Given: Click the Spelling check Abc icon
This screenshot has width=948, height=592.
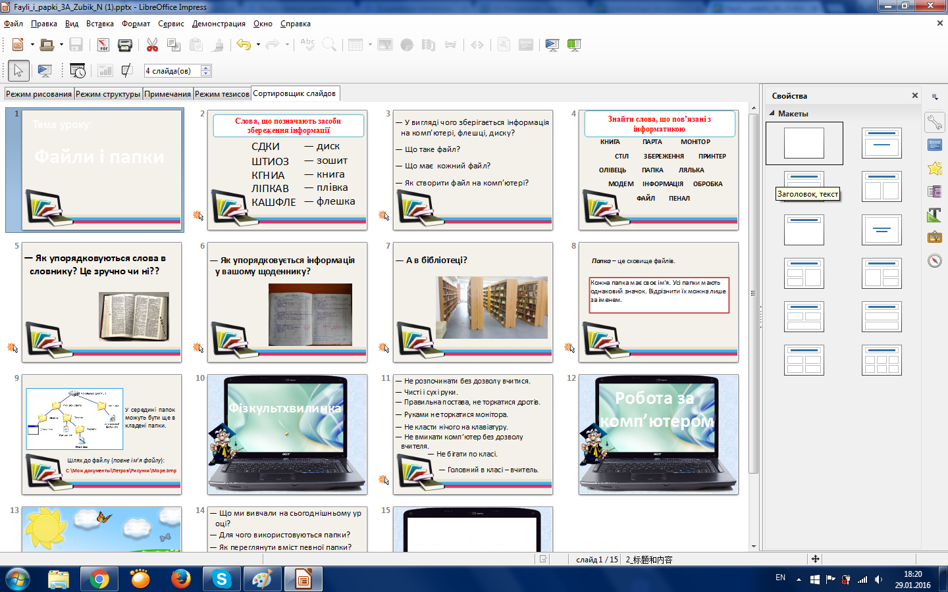Looking at the screenshot, I should click(x=307, y=45).
